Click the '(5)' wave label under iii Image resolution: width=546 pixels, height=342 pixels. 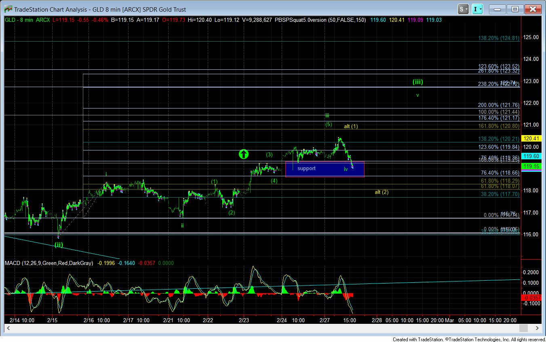pos(329,124)
